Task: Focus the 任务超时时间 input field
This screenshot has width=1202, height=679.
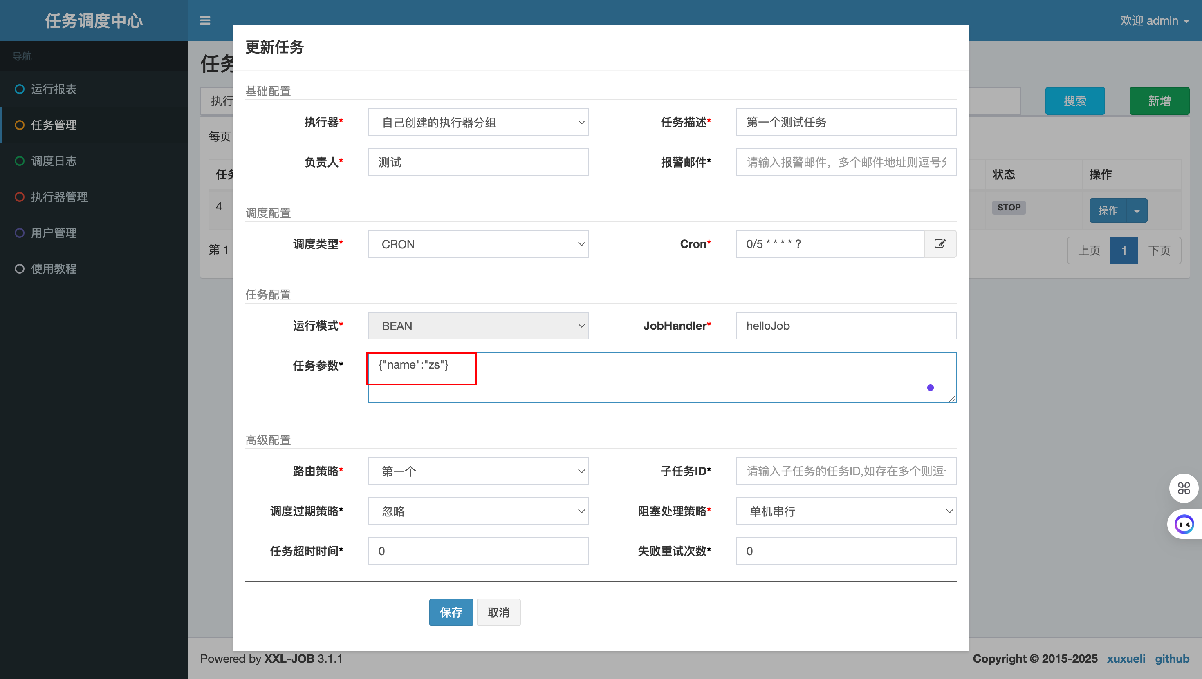Action: 478,551
